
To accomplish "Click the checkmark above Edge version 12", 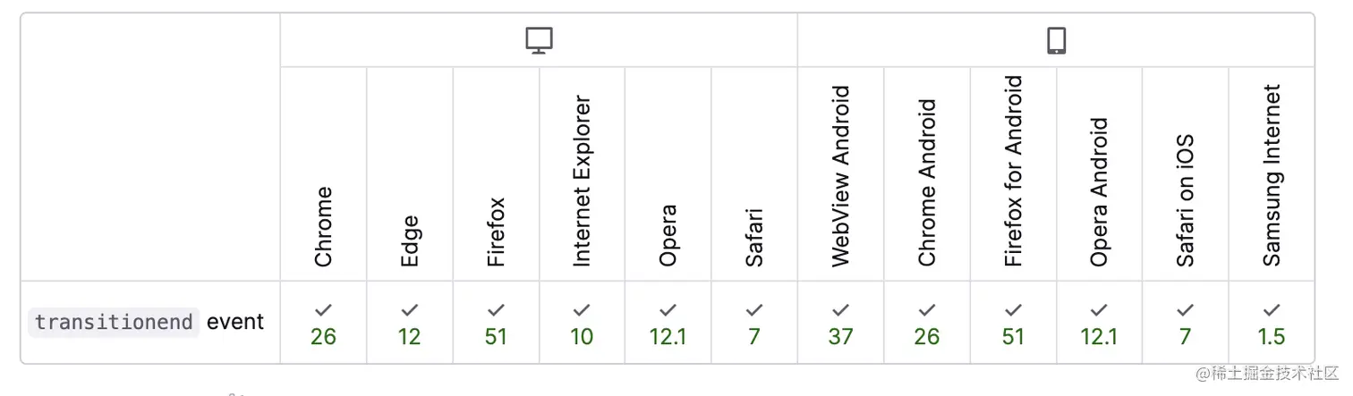I will tap(410, 310).
